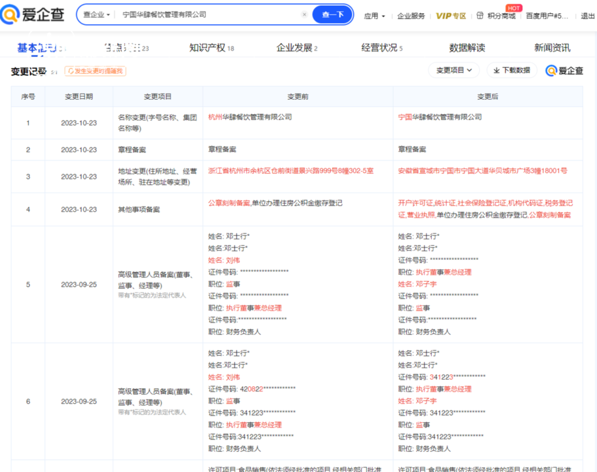Clear the search box with the x icon
597x472 pixels.
pos(304,14)
